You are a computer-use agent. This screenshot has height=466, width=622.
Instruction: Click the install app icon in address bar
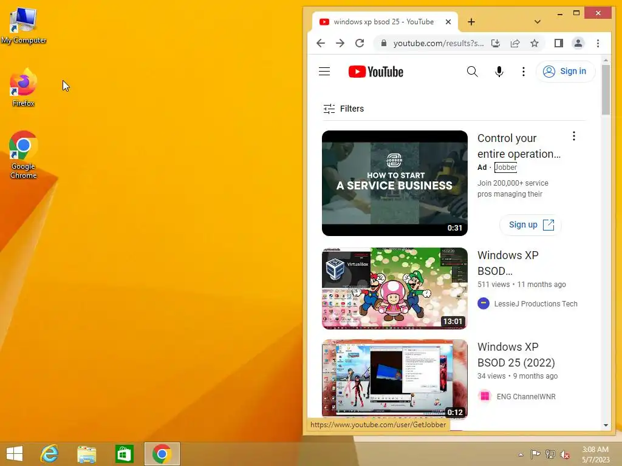496,43
